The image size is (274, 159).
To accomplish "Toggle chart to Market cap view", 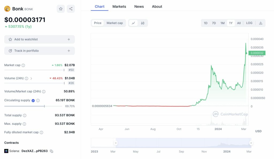I will (x=115, y=23).
